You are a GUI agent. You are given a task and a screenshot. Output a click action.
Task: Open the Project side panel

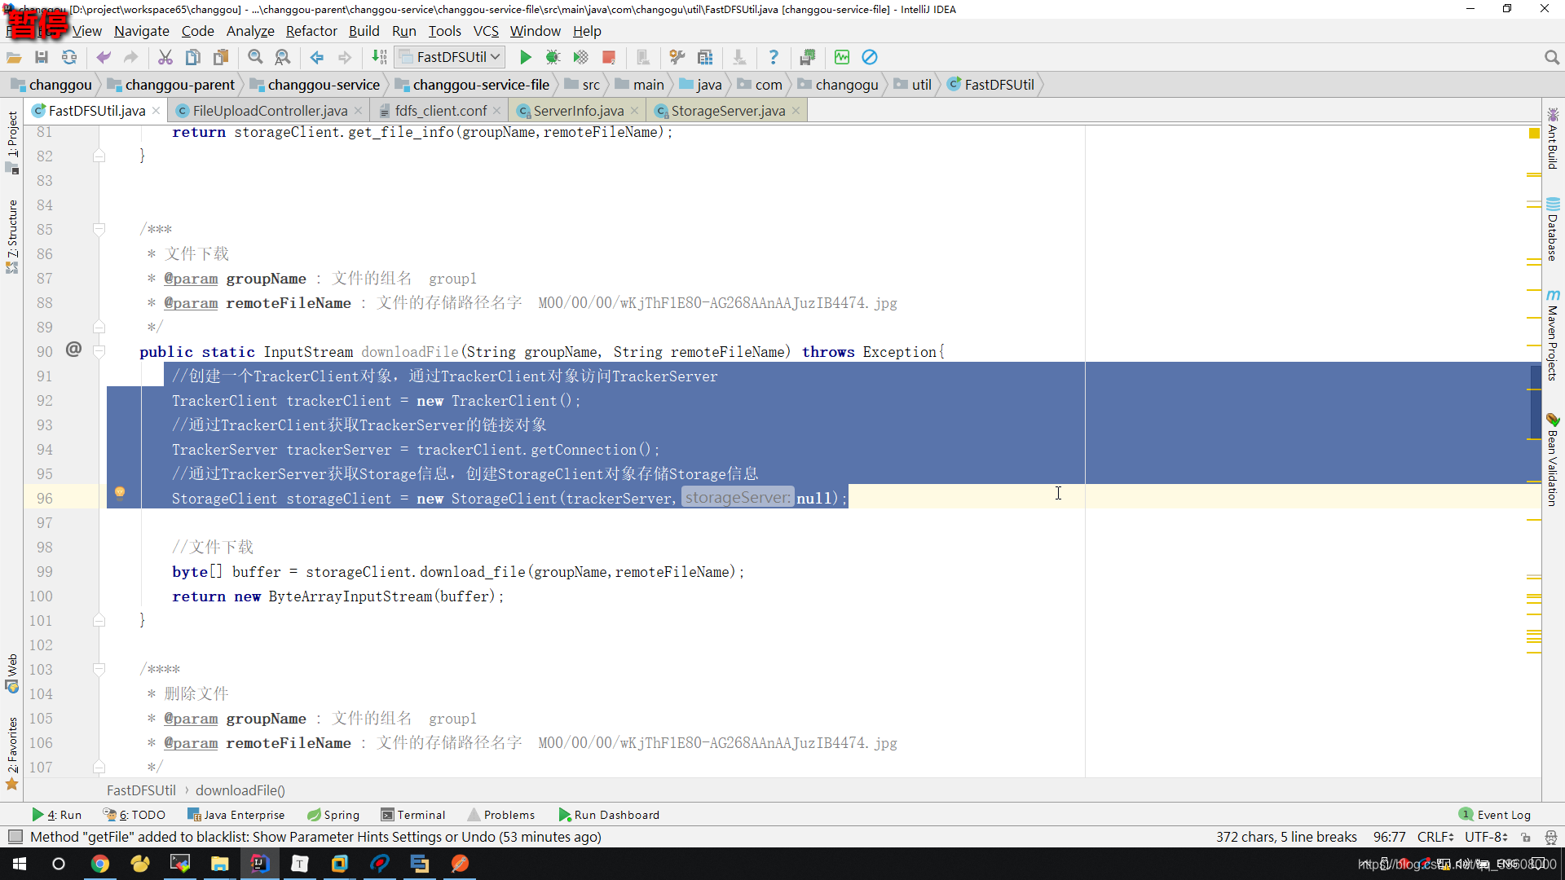(x=12, y=143)
